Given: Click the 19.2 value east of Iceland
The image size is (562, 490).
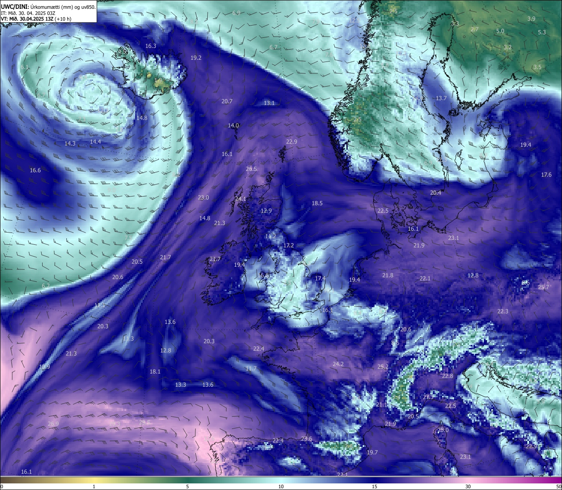Looking at the screenshot, I should [196, 58].
